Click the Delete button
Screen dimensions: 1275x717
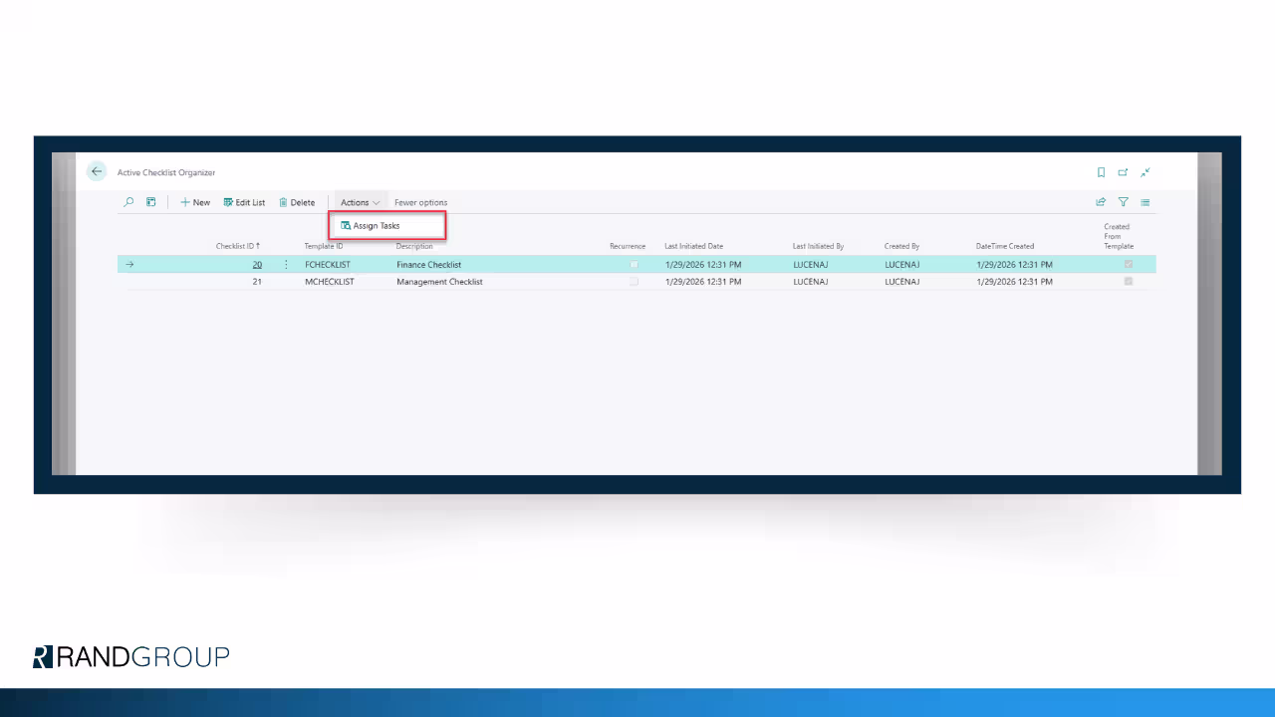[297, 202]
